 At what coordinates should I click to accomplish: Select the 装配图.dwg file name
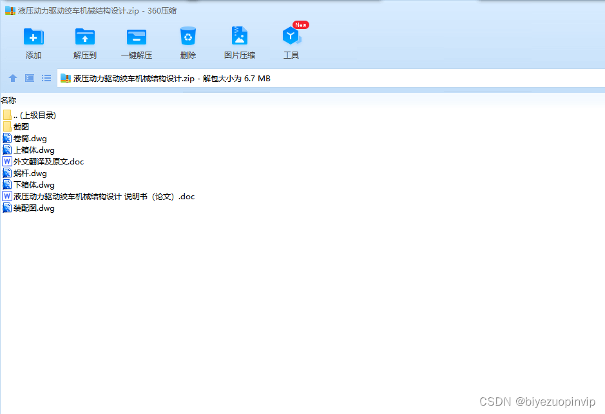tap(34, 208)
